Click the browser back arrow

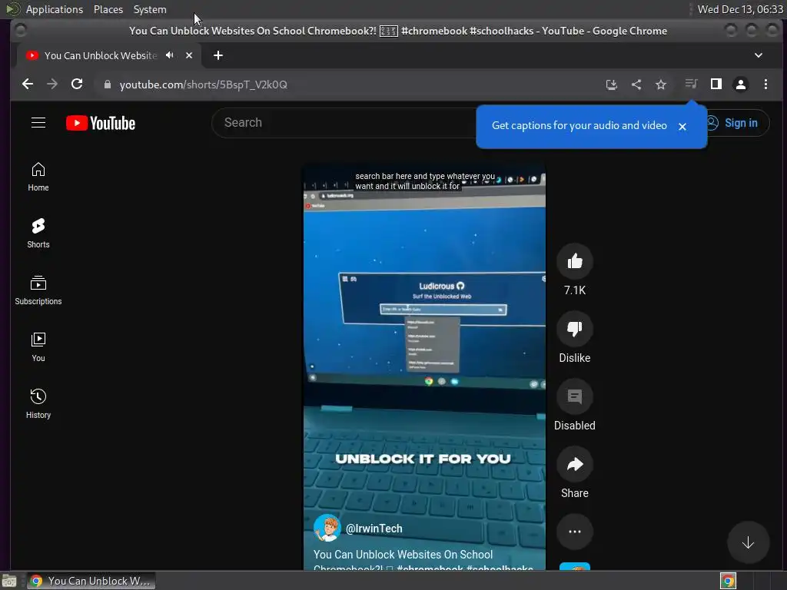[28, 85]
